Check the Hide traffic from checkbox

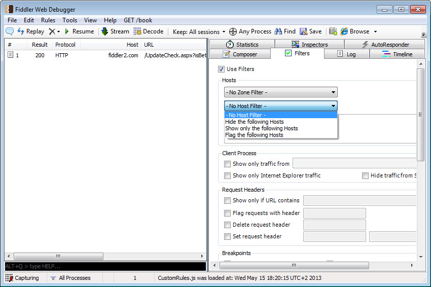[x=365, y=175]
